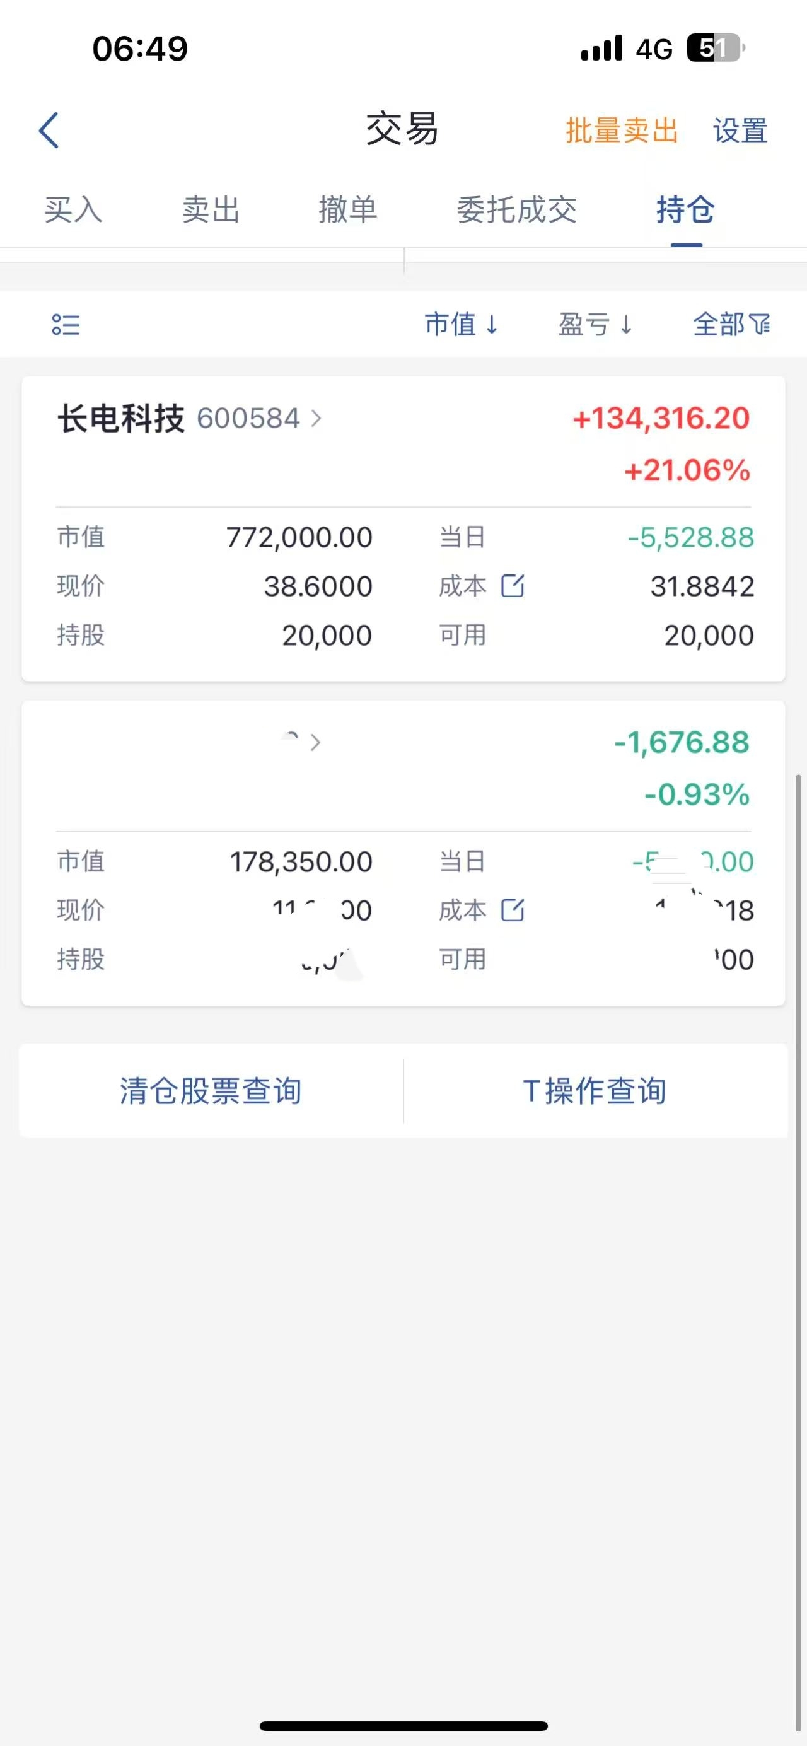Open the list view mode icon
Viewport: 807px width, 1746px height.
coord(66,325)
